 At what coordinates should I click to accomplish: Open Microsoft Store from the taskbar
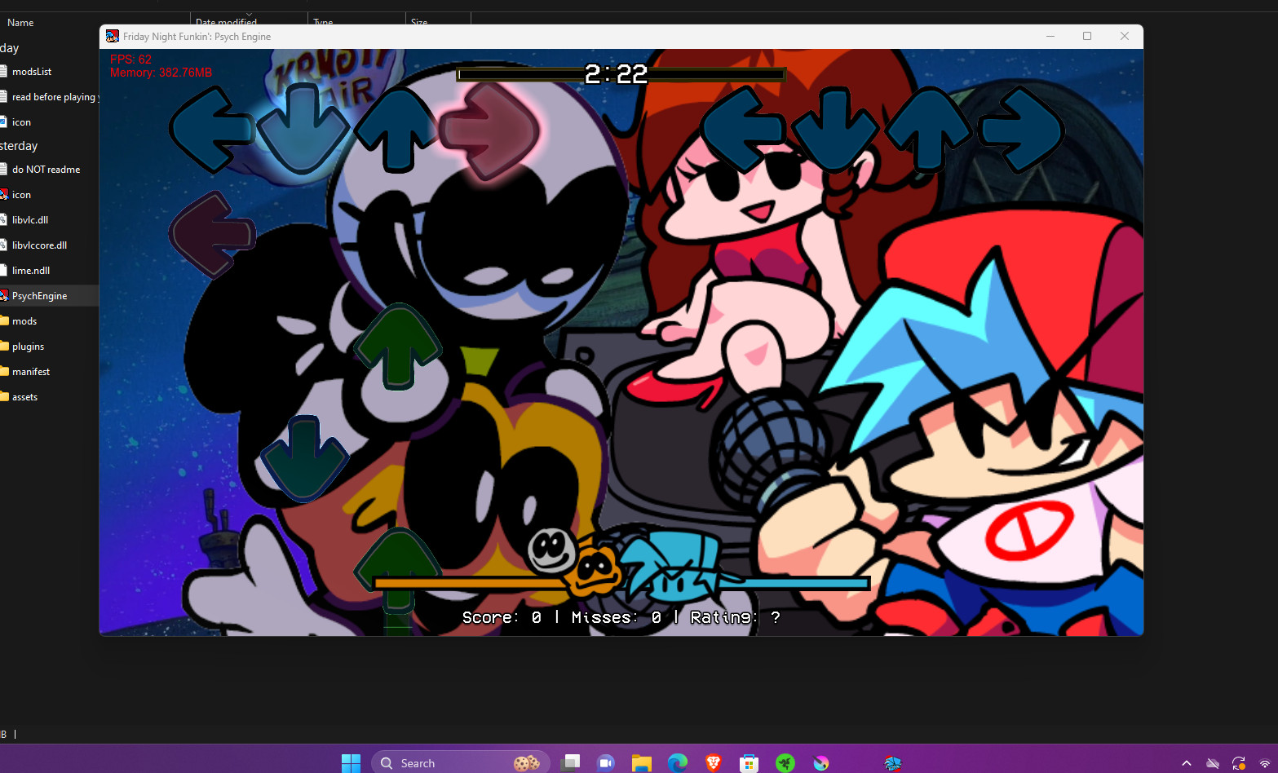point(750,763)
